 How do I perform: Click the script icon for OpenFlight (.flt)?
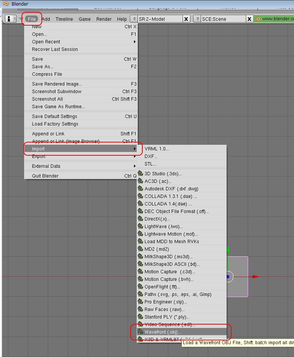coord(140,287)
